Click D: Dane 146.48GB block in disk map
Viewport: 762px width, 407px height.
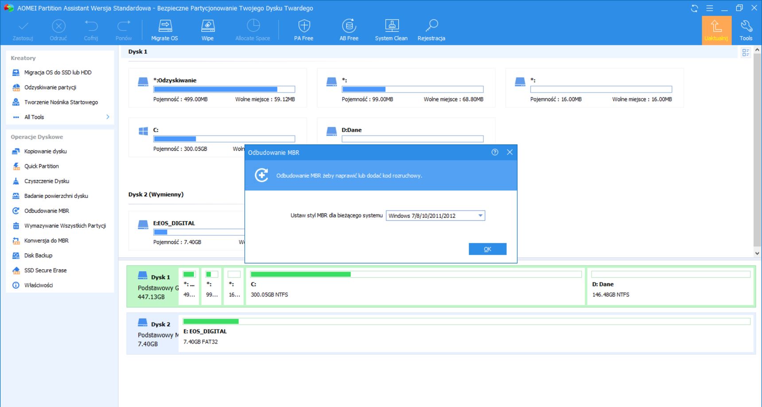coord(670,287)
